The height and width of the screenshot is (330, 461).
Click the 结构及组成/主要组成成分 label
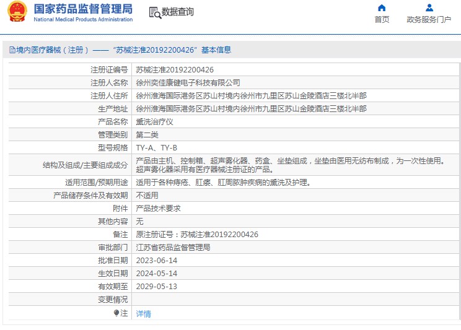point(86,165)
